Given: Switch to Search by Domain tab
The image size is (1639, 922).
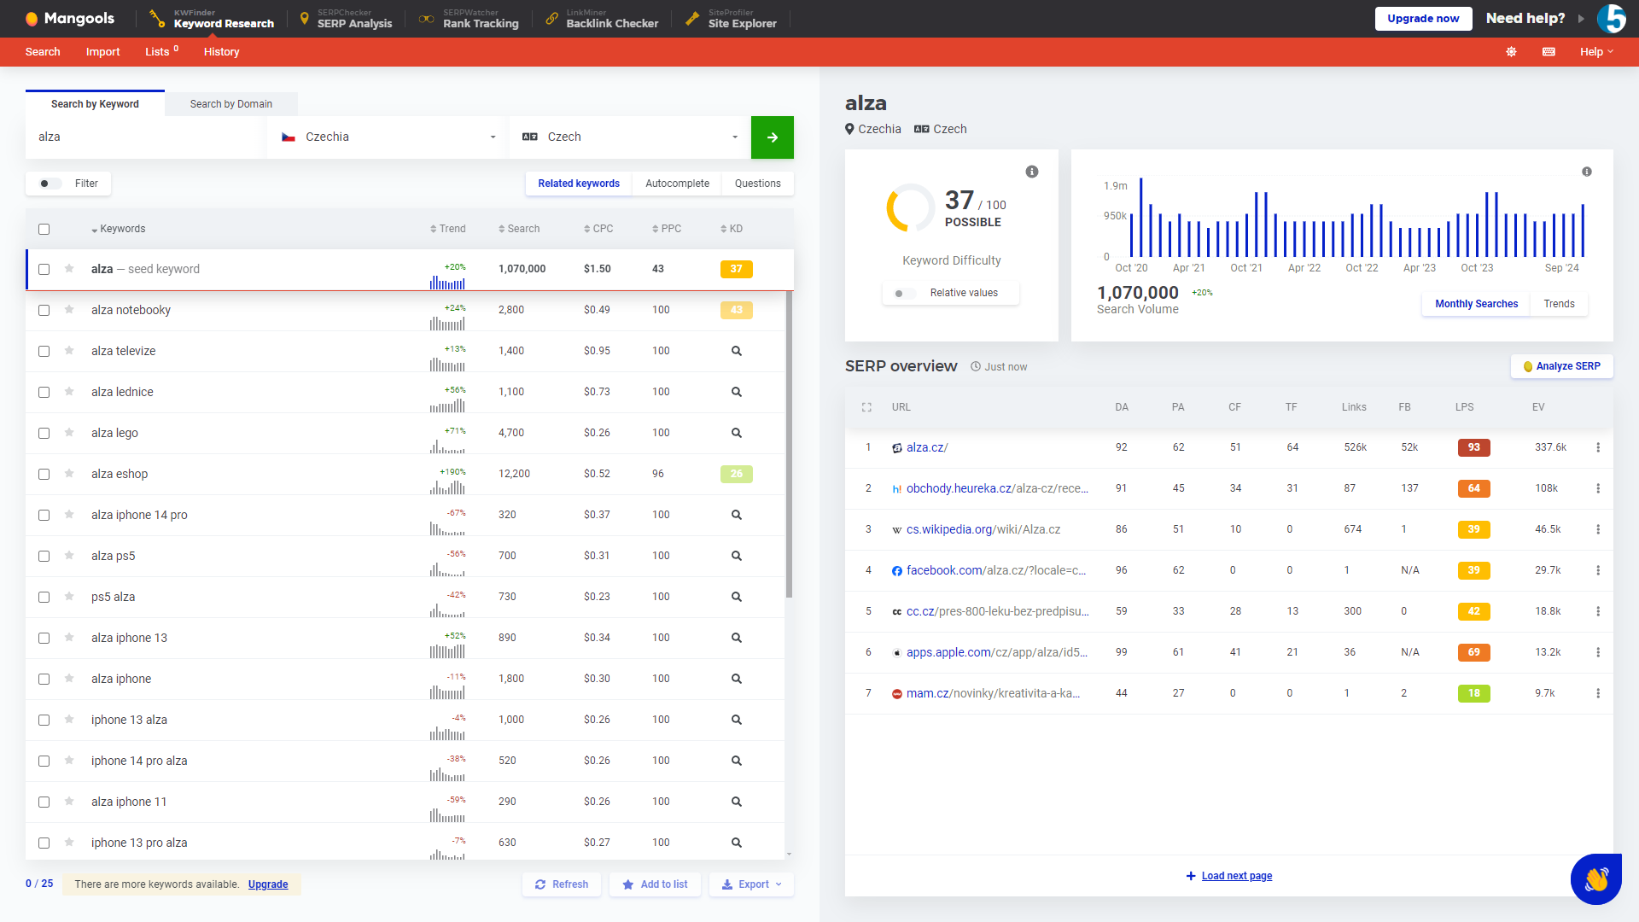Looking at the screenshot, I should pos(231,104).
